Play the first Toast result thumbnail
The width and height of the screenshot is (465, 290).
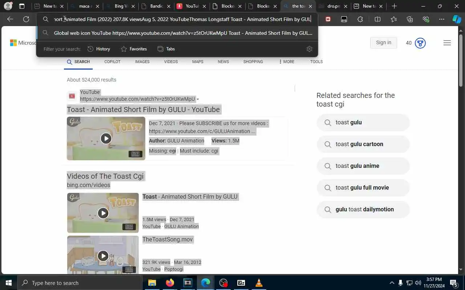(106, 138)
